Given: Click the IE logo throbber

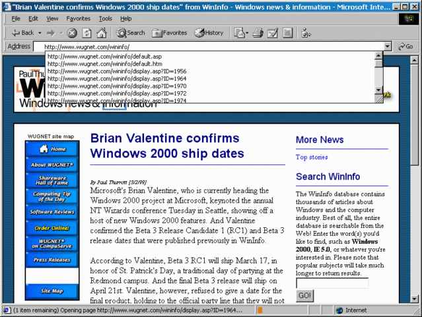Looking at the screenshot, I should point(409,19).
